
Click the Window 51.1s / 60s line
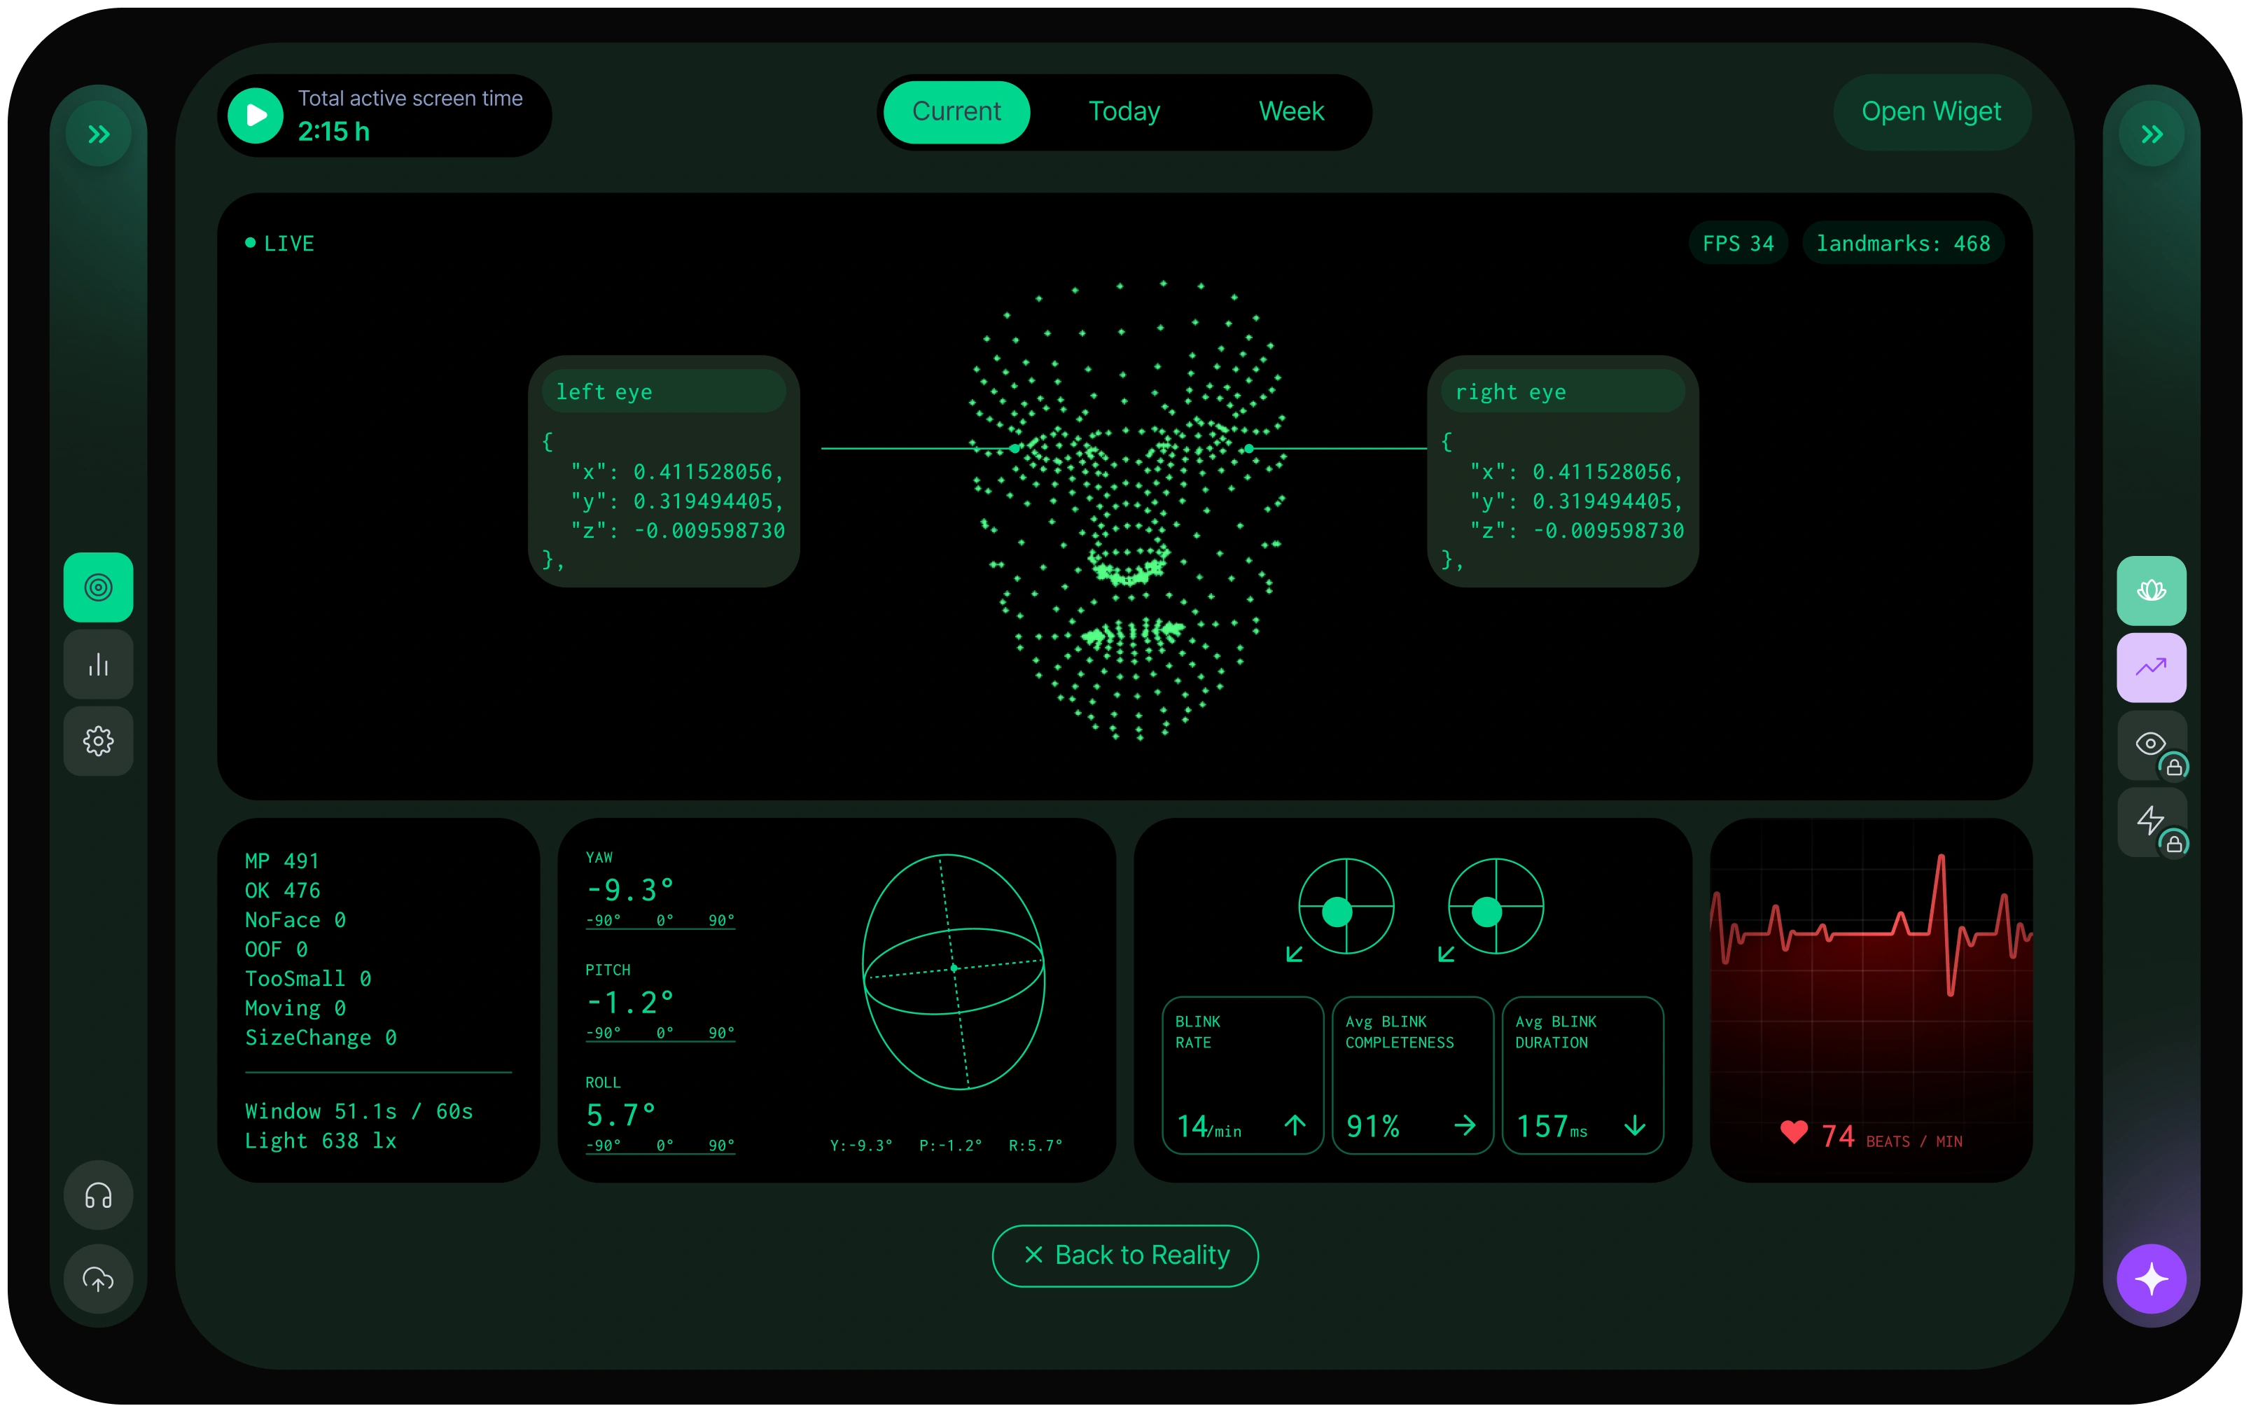[358, 1111]
